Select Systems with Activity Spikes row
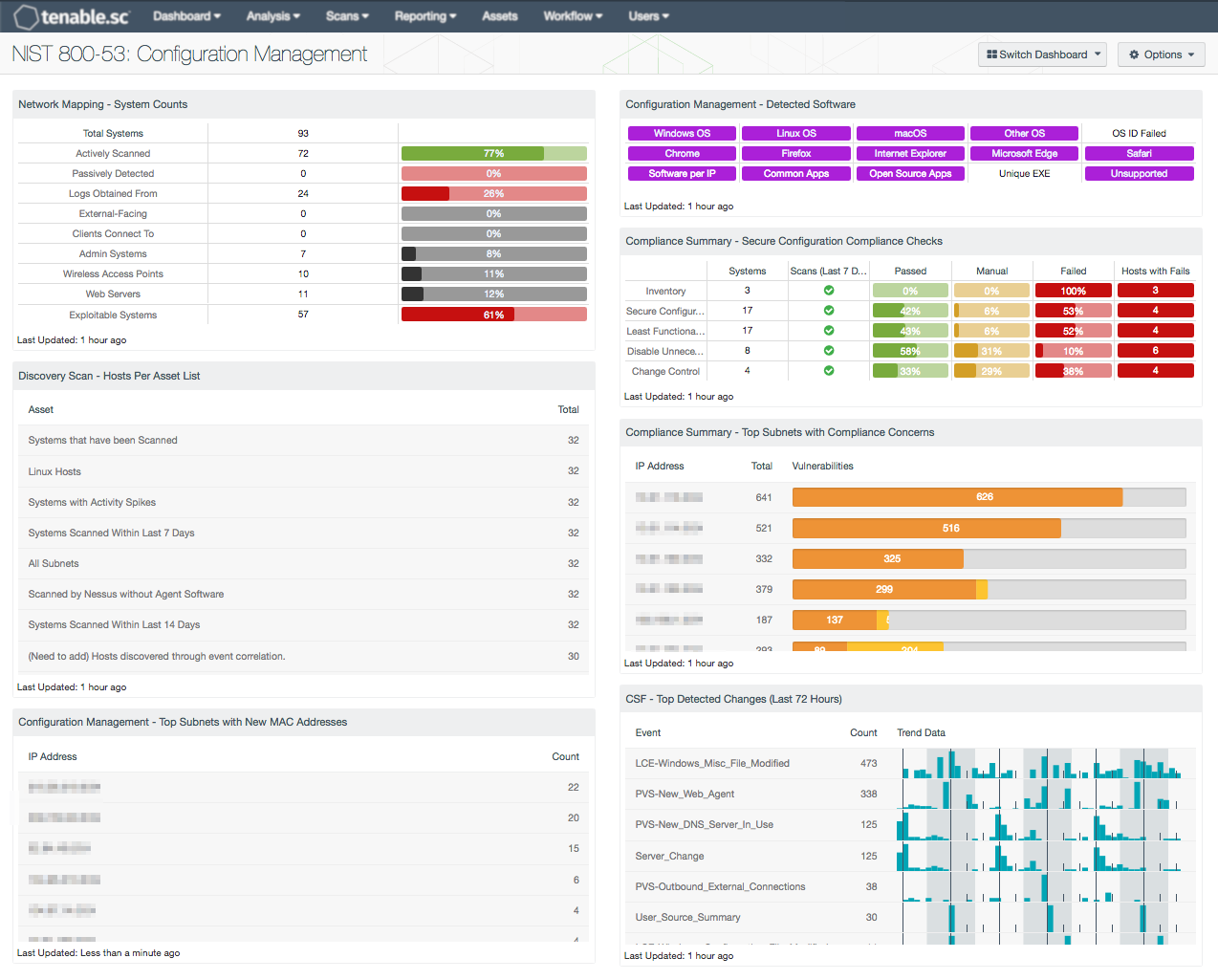This screenshot has width=1218, height=980. pyautogui.click(x=303, y=502)
